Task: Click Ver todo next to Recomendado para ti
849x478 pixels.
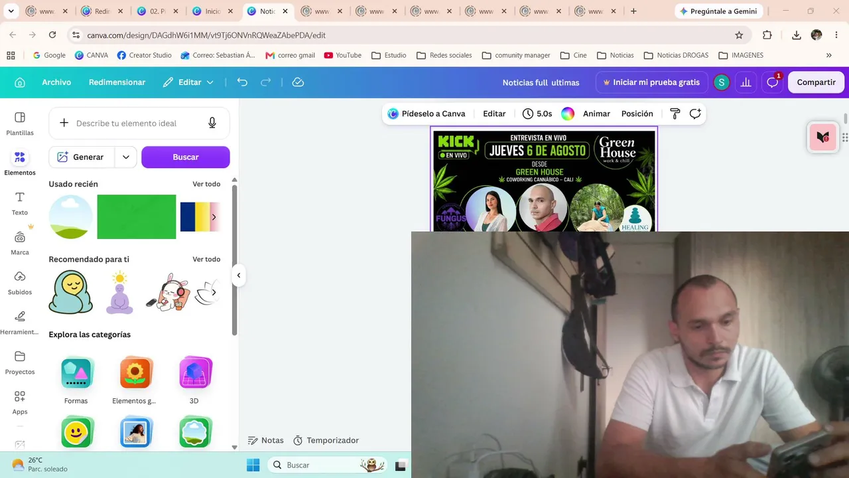Action: click(x=206, y=259)
